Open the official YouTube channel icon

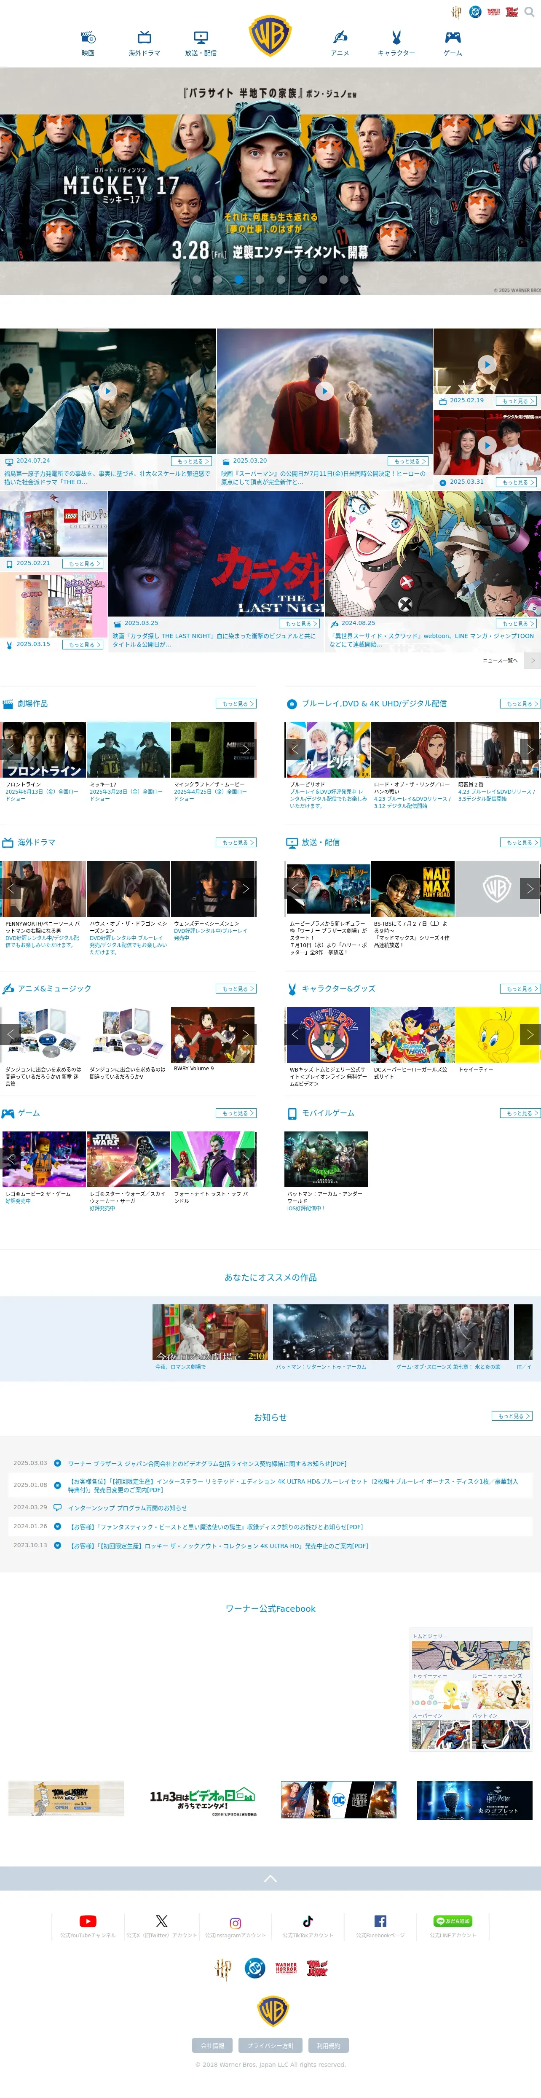pos(88,1921)
